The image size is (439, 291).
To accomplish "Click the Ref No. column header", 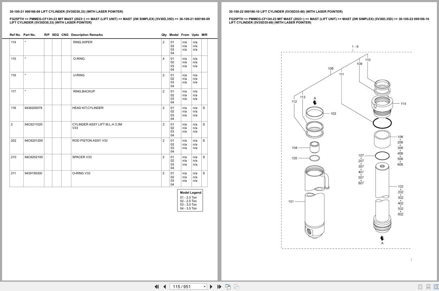I will tap(15, 35).
